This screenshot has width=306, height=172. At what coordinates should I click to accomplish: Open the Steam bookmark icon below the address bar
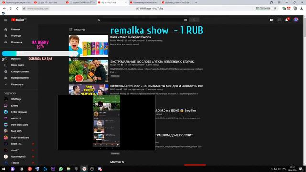click(3, 13)
